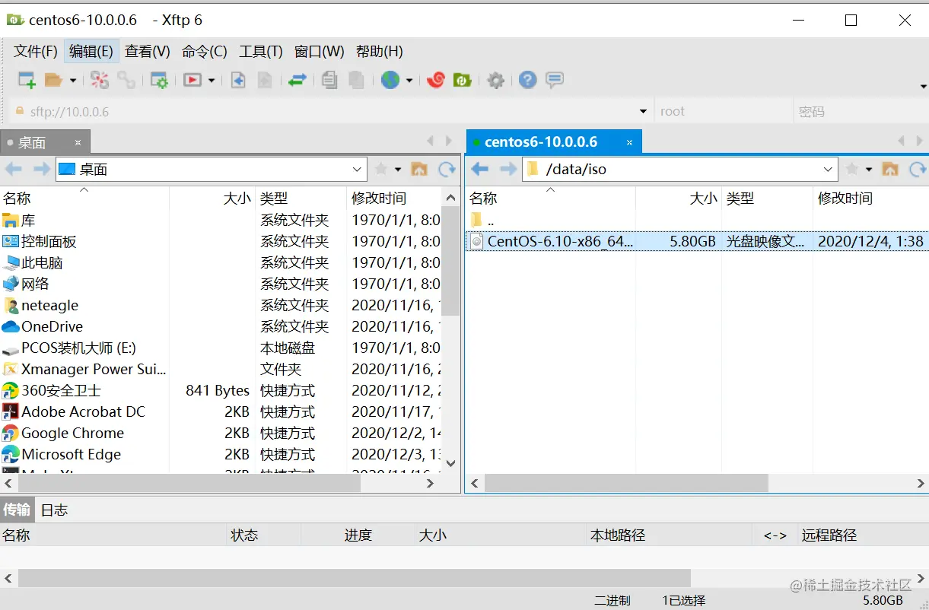
Task: Close the centos6-10.0.0.6 tab
Action: pos(629,142)
